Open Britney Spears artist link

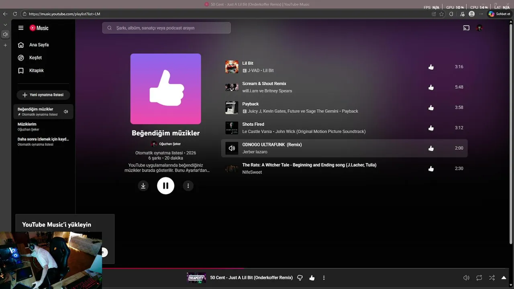point(278,91)
